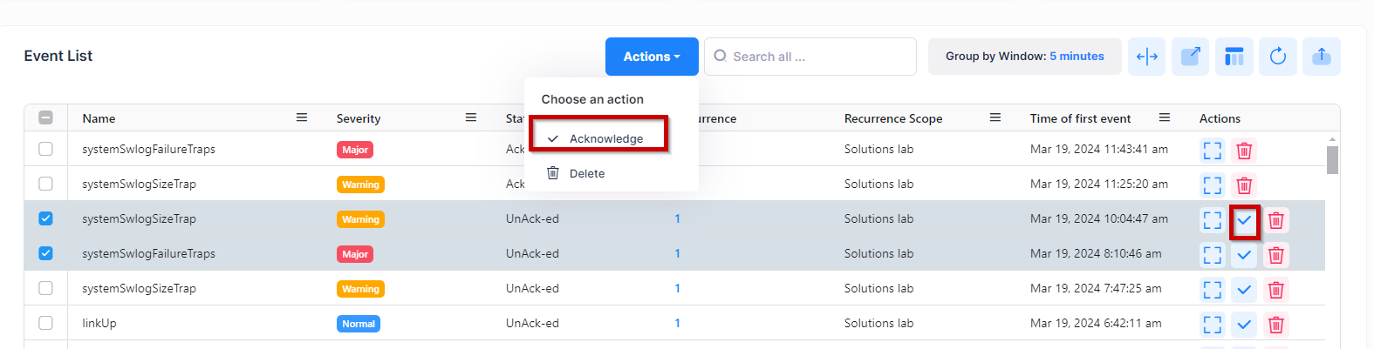Refresh the event list
1374x349 pixels.
click(x=1277, y=57)
